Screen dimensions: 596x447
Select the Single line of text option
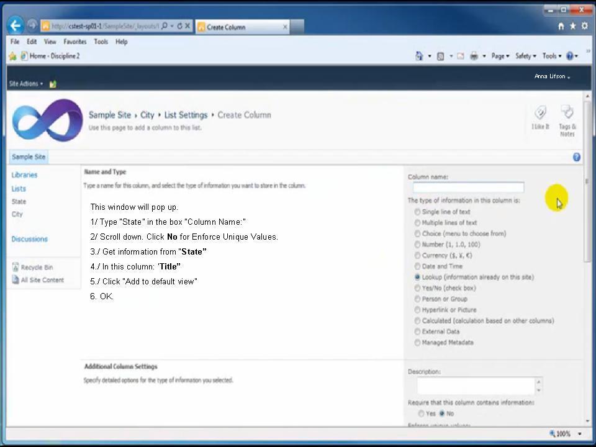pos(417,212)
